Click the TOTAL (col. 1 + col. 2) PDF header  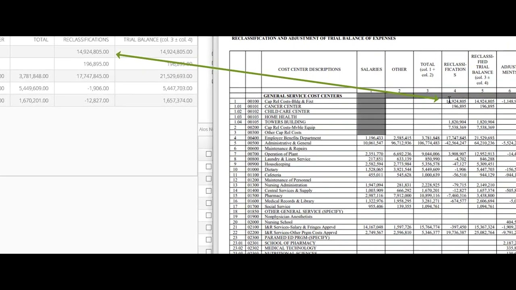(427, 69)
